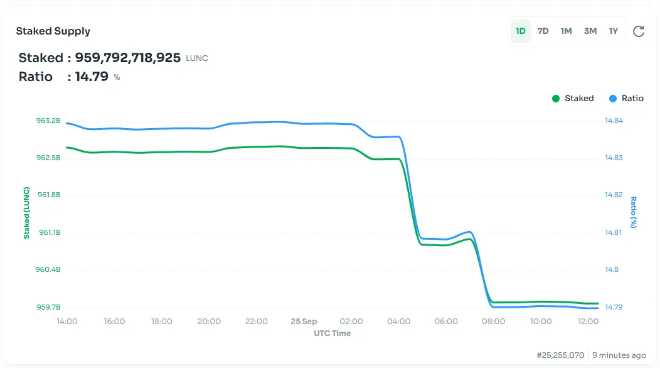Click the 14.84 right axis label
The width and height of the screenshot is (660, 368).
pyautogui.click(x=614, y=121)
